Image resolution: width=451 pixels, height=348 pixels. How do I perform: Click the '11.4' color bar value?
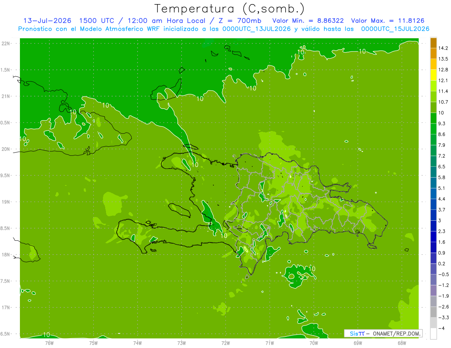tap(443, 91)
